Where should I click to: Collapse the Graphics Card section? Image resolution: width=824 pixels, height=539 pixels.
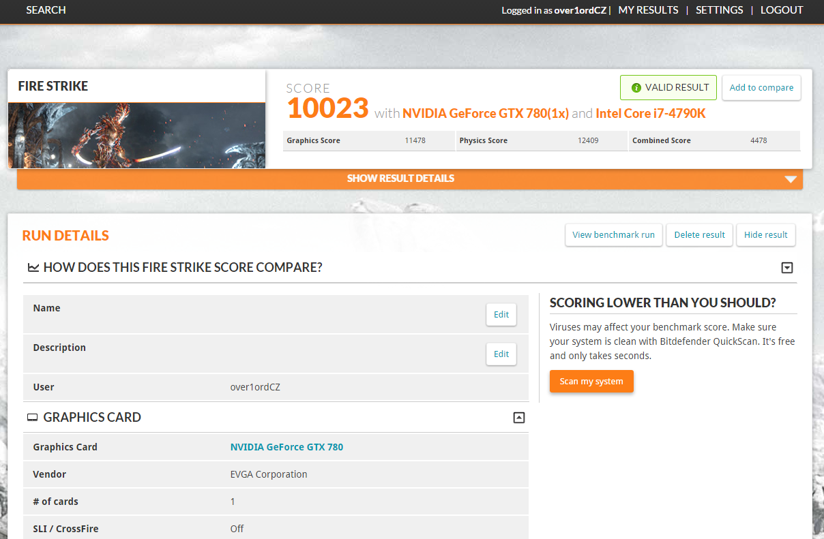(519, 417)
